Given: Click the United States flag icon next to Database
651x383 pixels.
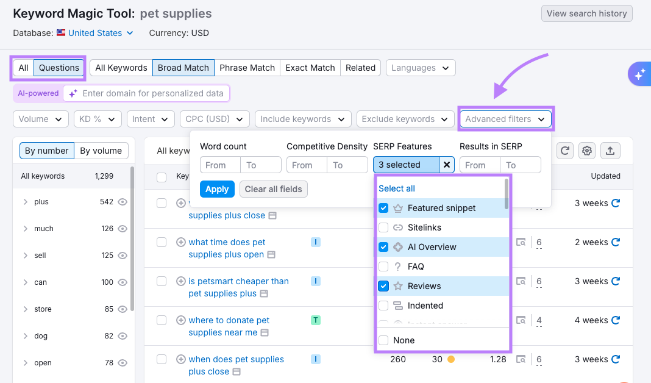Looking at the screenshot, I should click(x=60, y=33).
